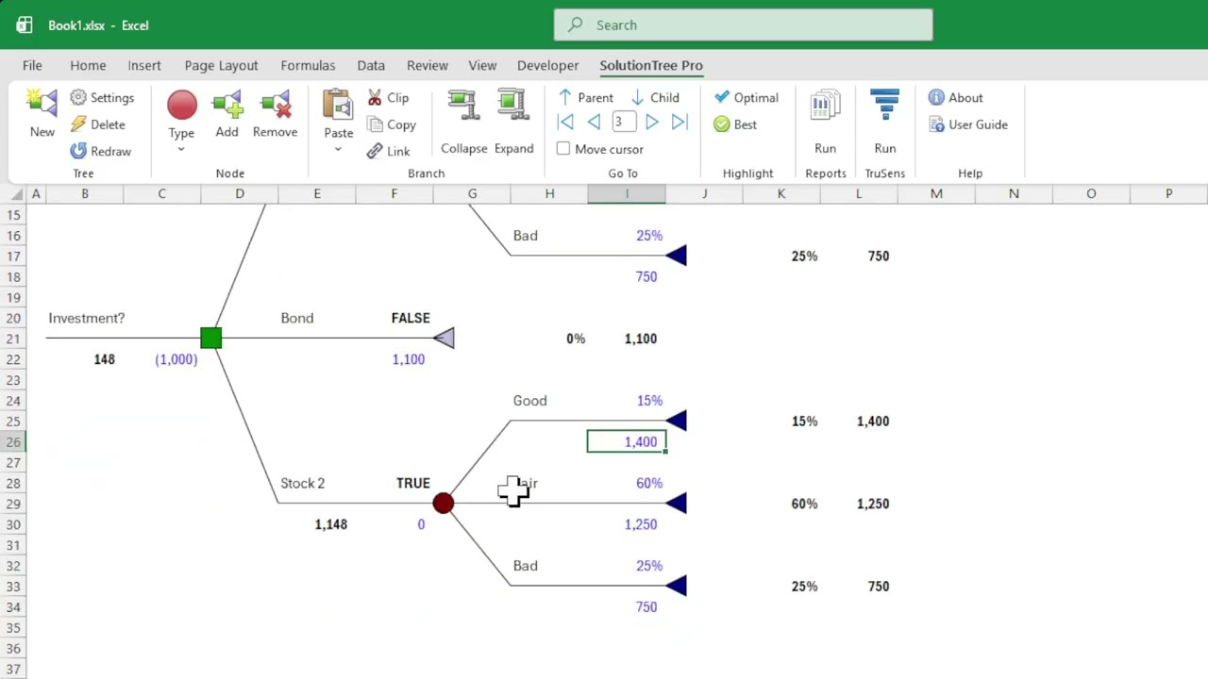Viewport: 1208px width, 679px height.
Task: Click the Search box
Action: click(743, 25)
